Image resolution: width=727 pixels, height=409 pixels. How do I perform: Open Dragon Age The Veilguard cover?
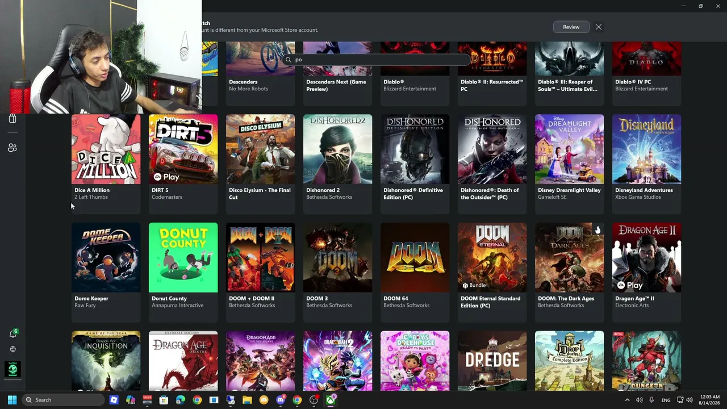pyautogui.click(x=260, y=361)
